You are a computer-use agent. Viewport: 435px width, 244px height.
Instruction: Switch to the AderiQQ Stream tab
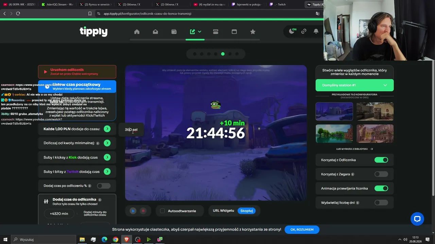pyautogui.click(x=57, y=4)
